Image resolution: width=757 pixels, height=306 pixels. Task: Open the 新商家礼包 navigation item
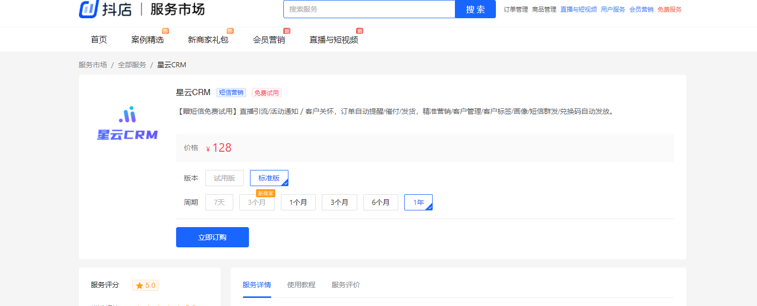208,39
